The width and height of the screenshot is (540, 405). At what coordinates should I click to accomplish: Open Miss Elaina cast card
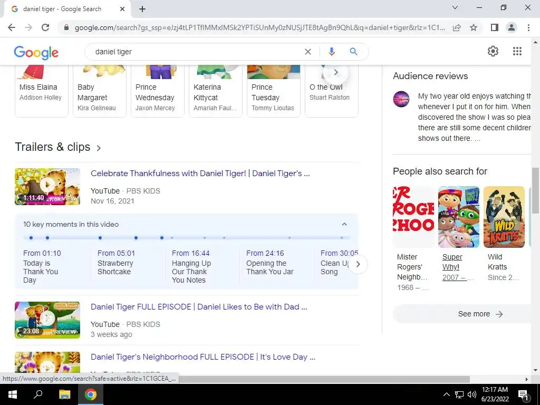42,91
